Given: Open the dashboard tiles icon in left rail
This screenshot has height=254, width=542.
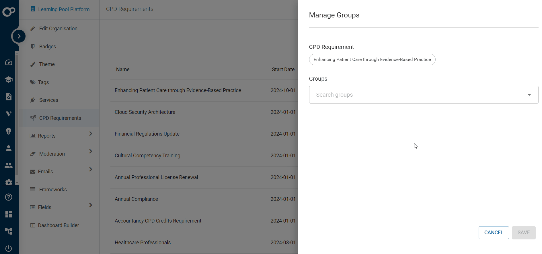Looking at the screenshot, I should pos(9,214).
